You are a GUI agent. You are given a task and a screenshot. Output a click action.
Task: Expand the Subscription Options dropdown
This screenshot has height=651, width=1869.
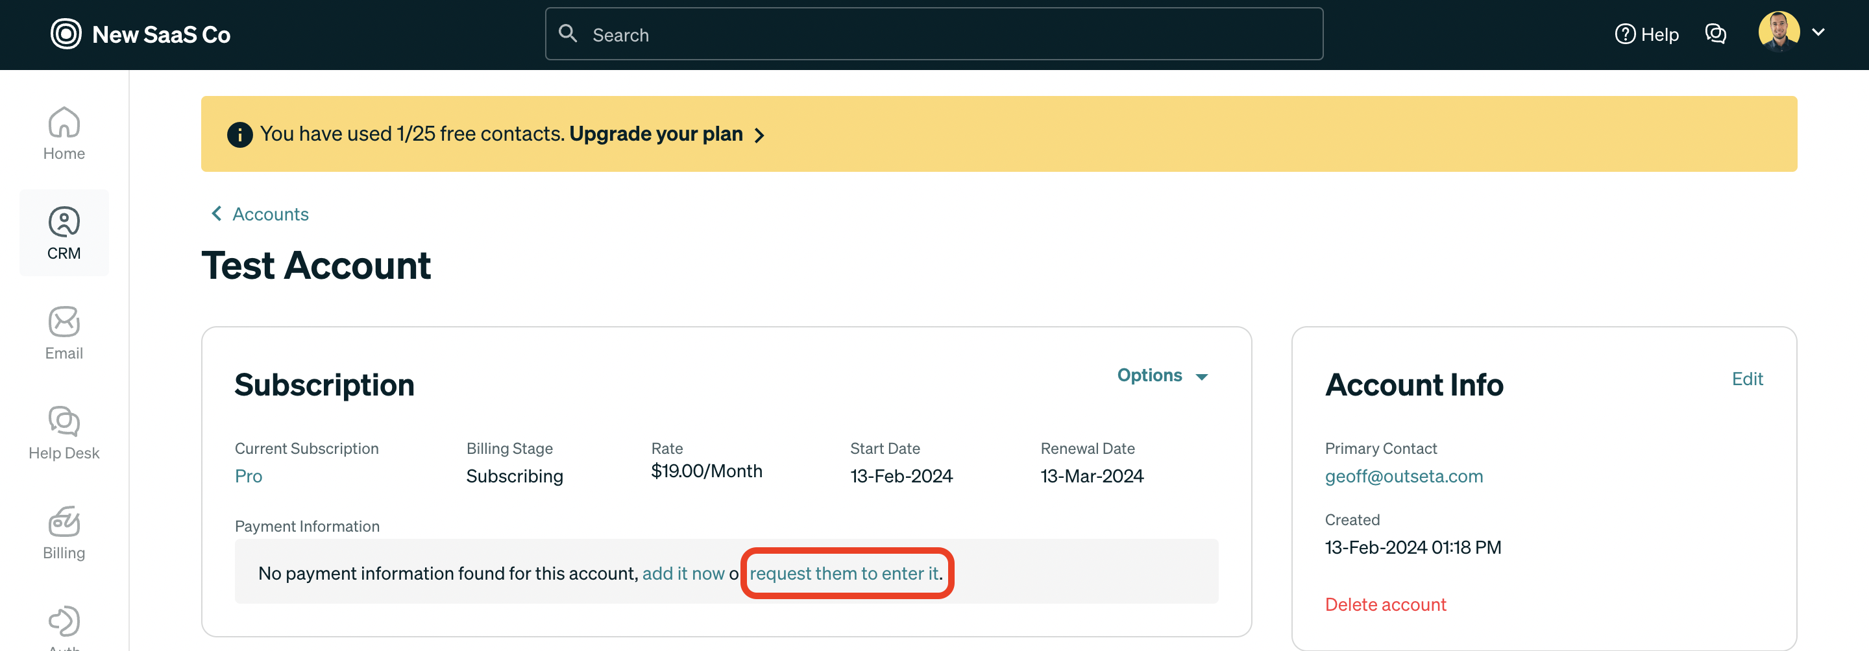coord(1162,375)
